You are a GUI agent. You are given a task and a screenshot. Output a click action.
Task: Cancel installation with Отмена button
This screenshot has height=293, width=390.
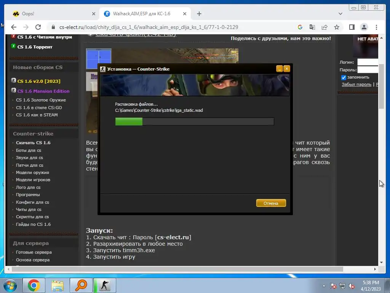tap(271, 203)
